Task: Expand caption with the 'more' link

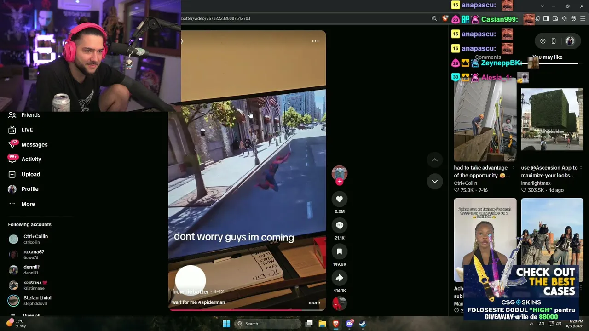Action: [314, 302]
